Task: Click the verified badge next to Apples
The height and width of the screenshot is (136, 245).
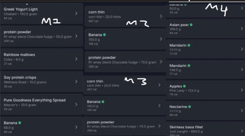Action: tap(184, 86)
